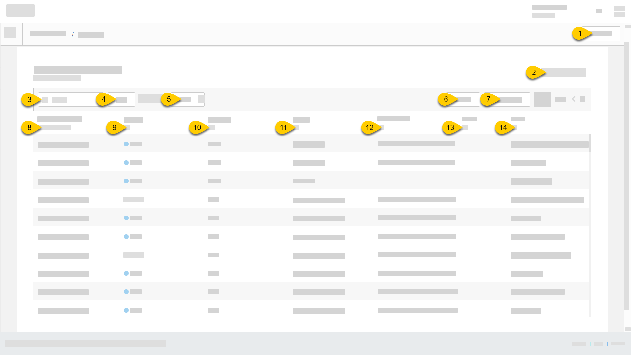
Task: Click the sidebar menu icon left of breadcrumb
Action: coord(10,33)
